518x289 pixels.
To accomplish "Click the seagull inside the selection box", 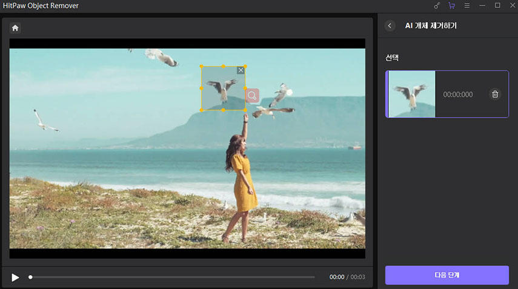I will pos(222,88).
